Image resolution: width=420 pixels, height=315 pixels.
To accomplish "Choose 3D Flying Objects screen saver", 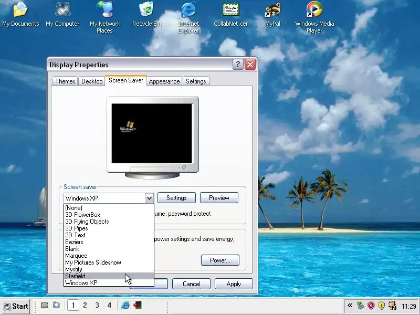I will point(109,222).
